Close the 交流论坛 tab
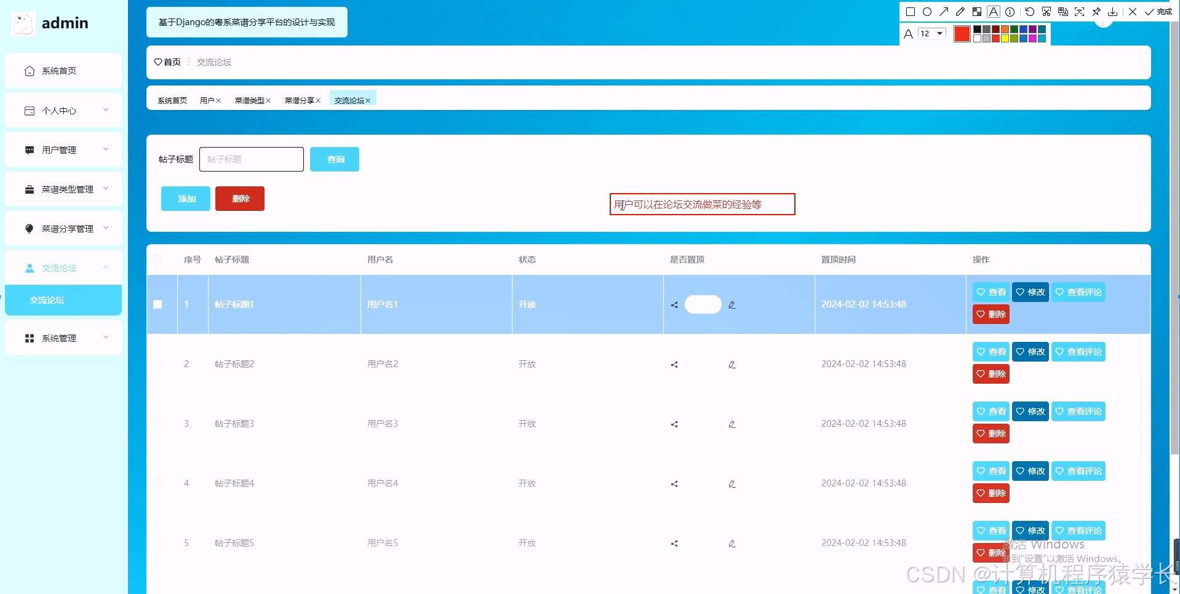 pos(368,101)
